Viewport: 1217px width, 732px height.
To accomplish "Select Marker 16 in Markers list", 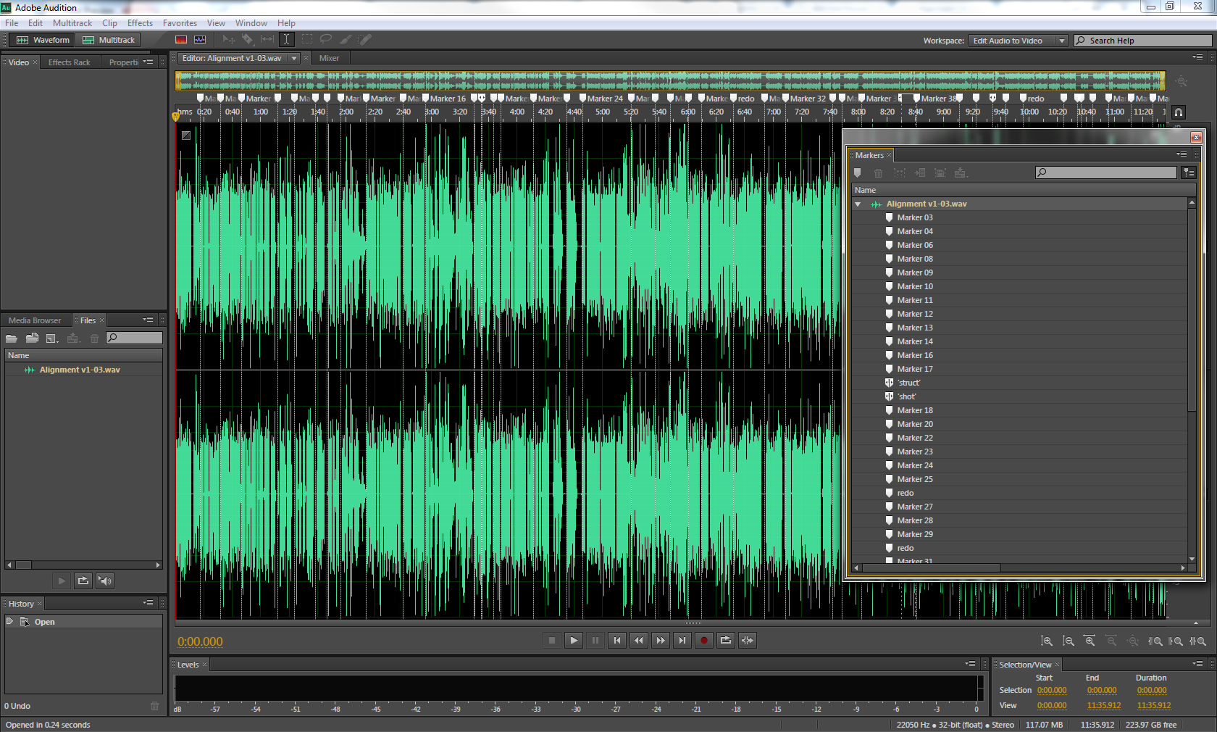I will (915, 356).
